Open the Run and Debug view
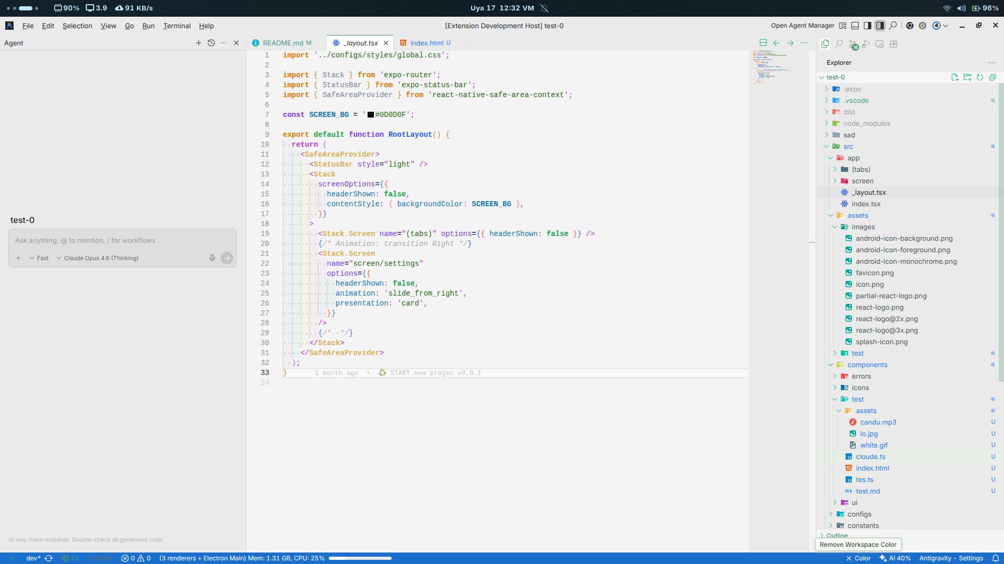 866,44
